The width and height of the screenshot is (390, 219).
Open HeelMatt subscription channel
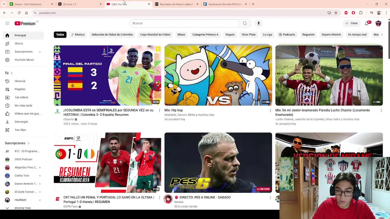pos(23,200)
